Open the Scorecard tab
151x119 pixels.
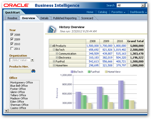pyautogui.click(x=87, y=18)
